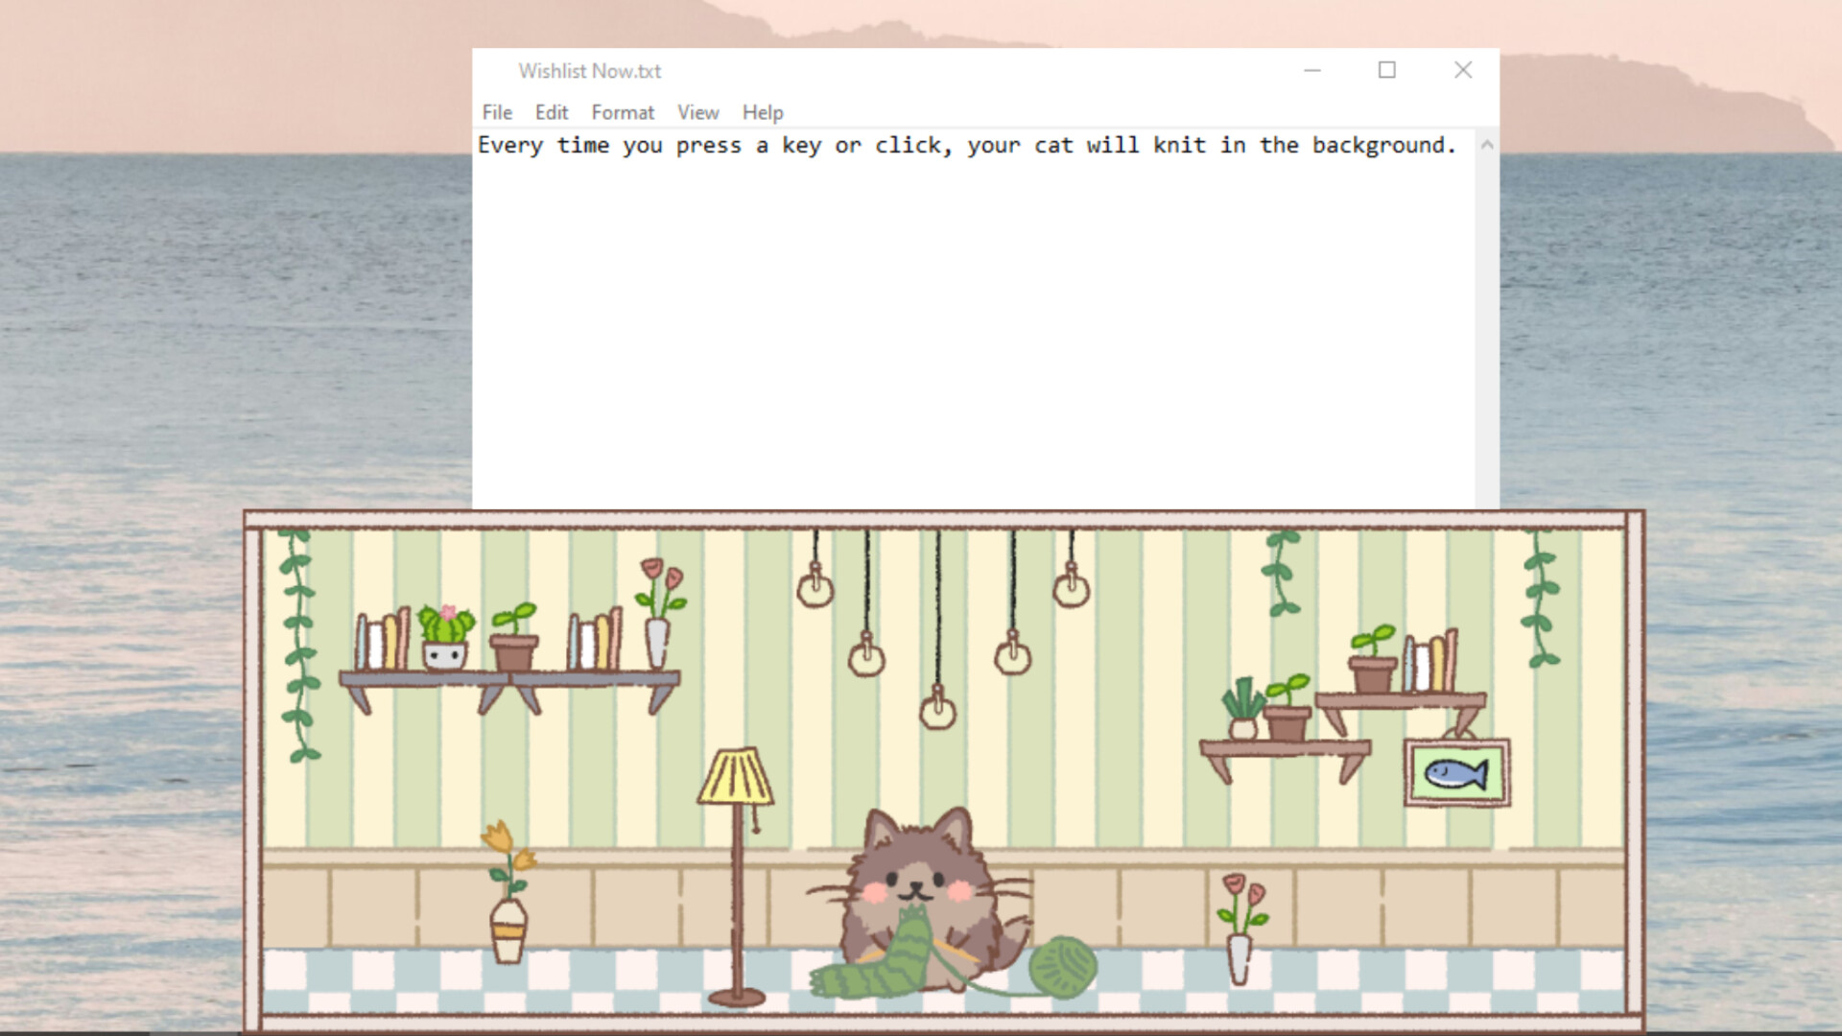Click the framed blue fish picture
Viewport: 1842px width, 1036px height.
point(1456,772)
